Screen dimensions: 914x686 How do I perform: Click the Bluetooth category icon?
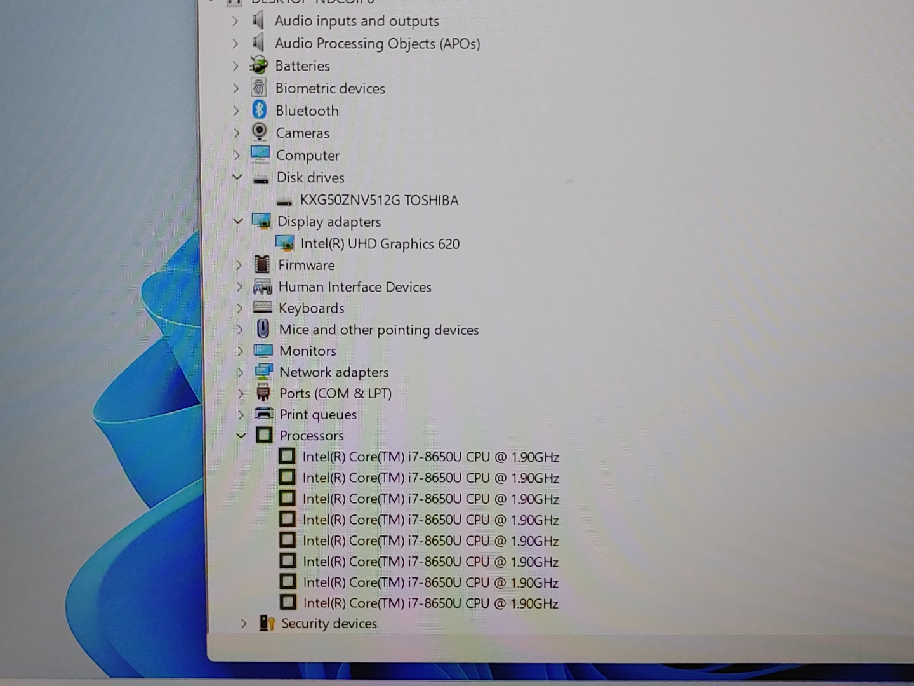coord(259,110)
